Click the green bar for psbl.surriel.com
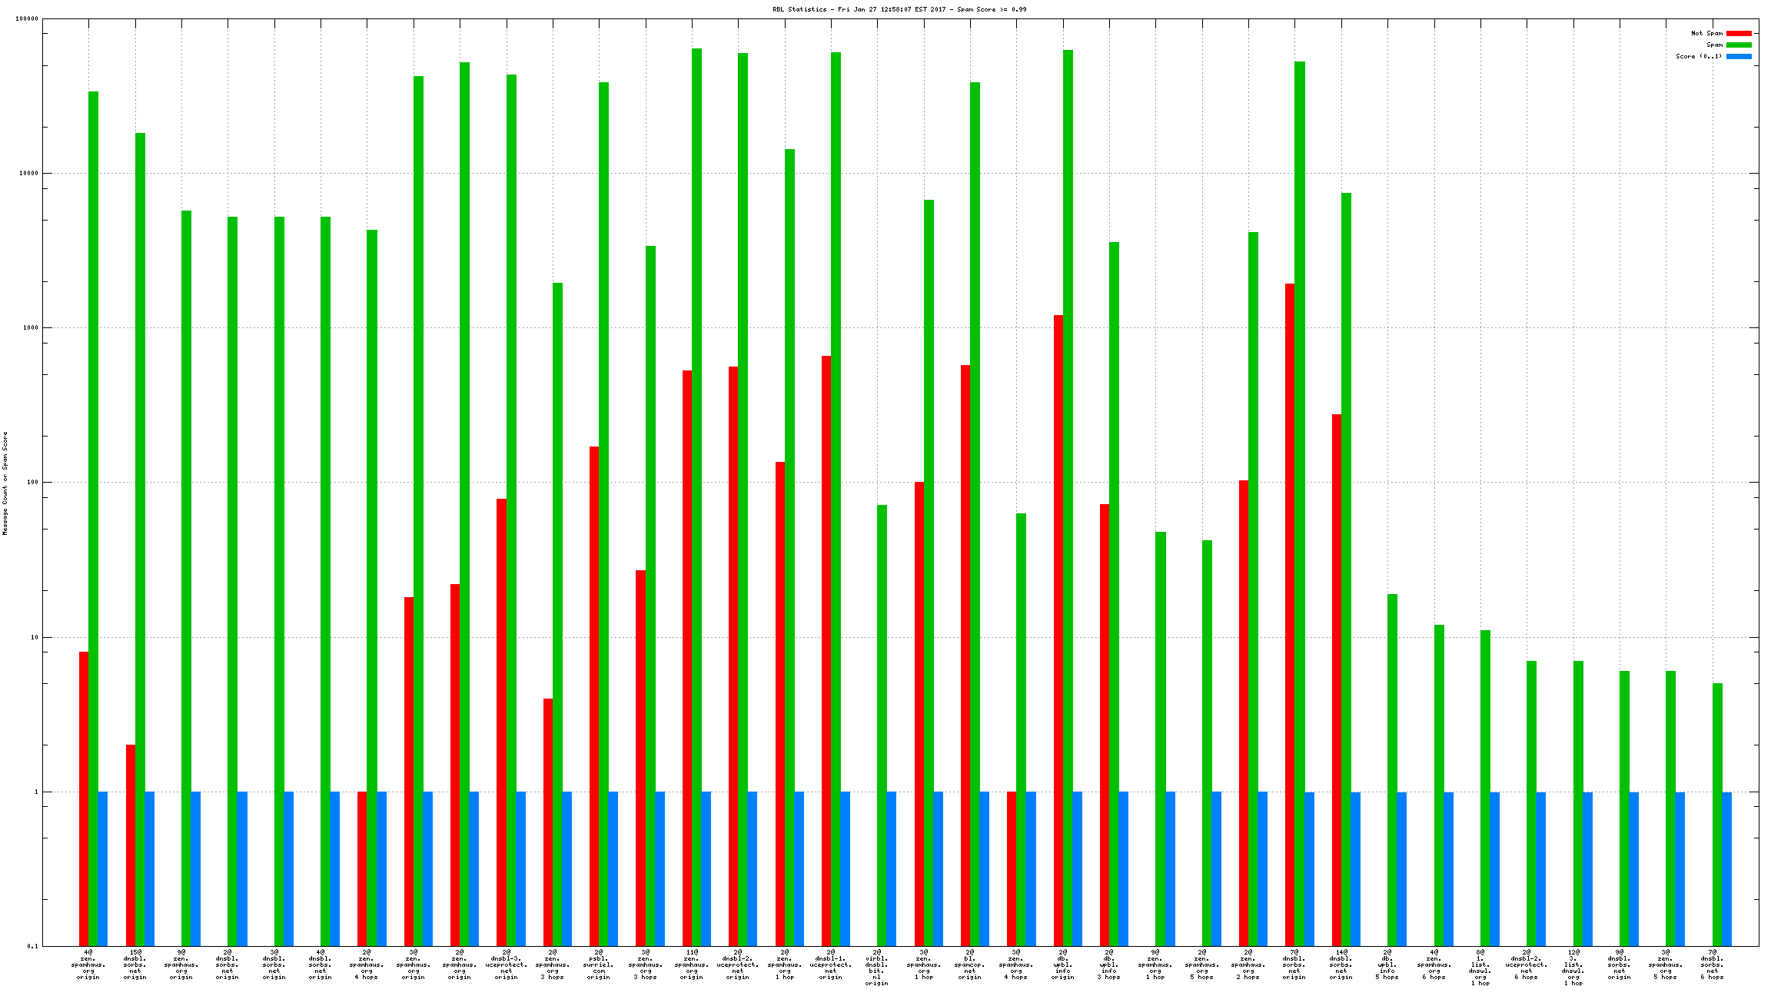 [x=603, y=461]
